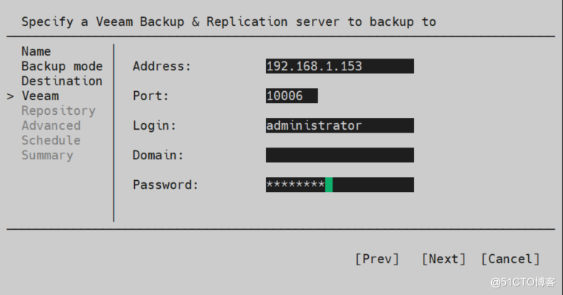The height and width of the screenshot is (295, 563).
Task: Click the Address input field
Action: coord(340,66)
